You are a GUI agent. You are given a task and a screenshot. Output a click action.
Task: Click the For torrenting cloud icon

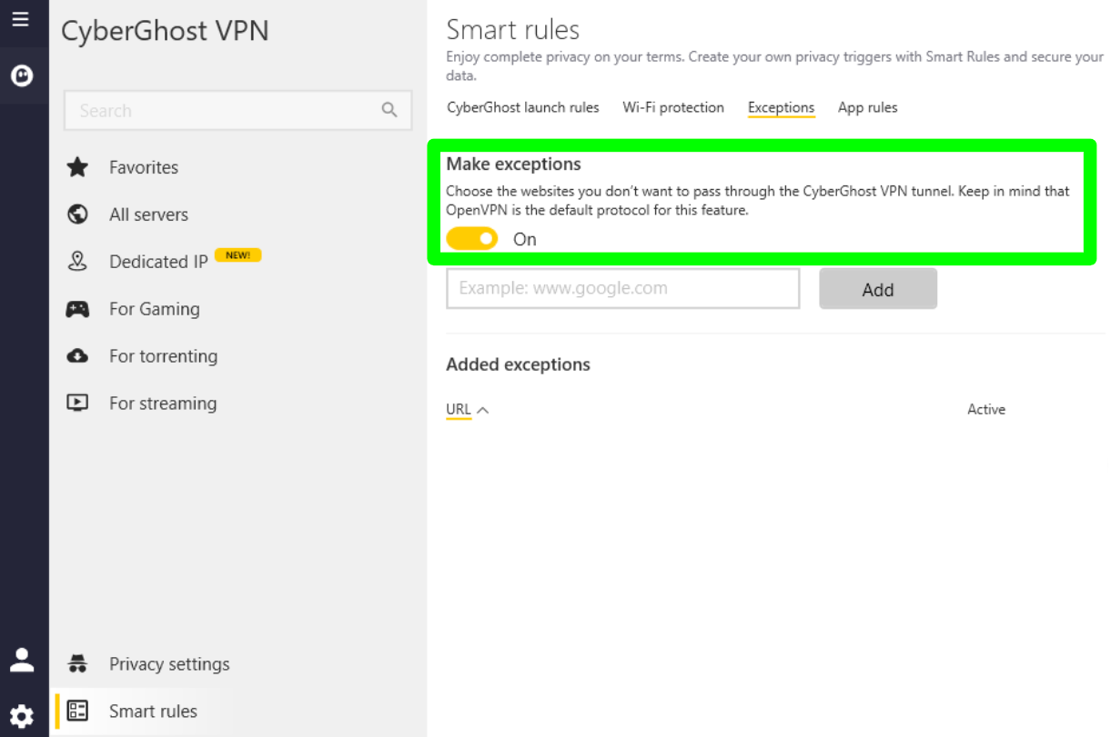[x=78, y=356]
